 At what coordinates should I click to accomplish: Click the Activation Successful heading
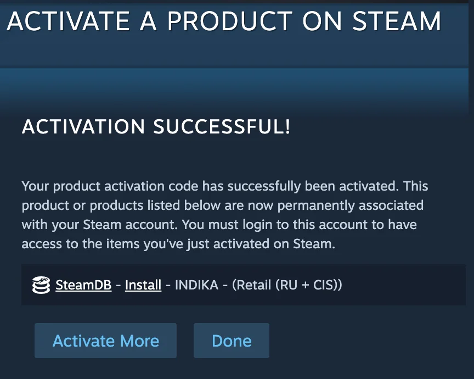156,126
